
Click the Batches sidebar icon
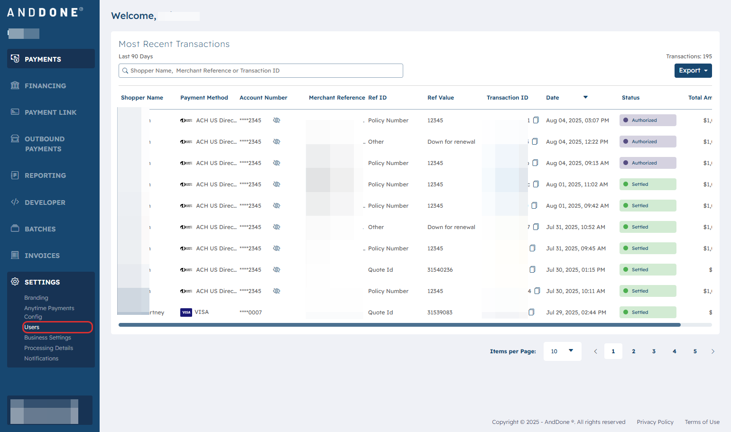coord(15,229)
